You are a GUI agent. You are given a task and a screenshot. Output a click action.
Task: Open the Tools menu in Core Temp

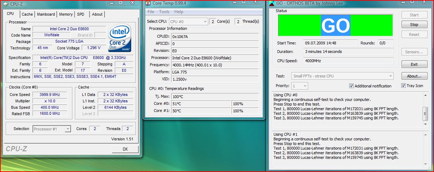point(164,12)
